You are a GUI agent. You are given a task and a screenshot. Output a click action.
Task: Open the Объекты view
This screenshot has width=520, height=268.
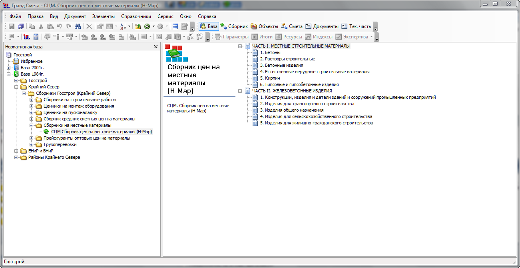[264, 26]
